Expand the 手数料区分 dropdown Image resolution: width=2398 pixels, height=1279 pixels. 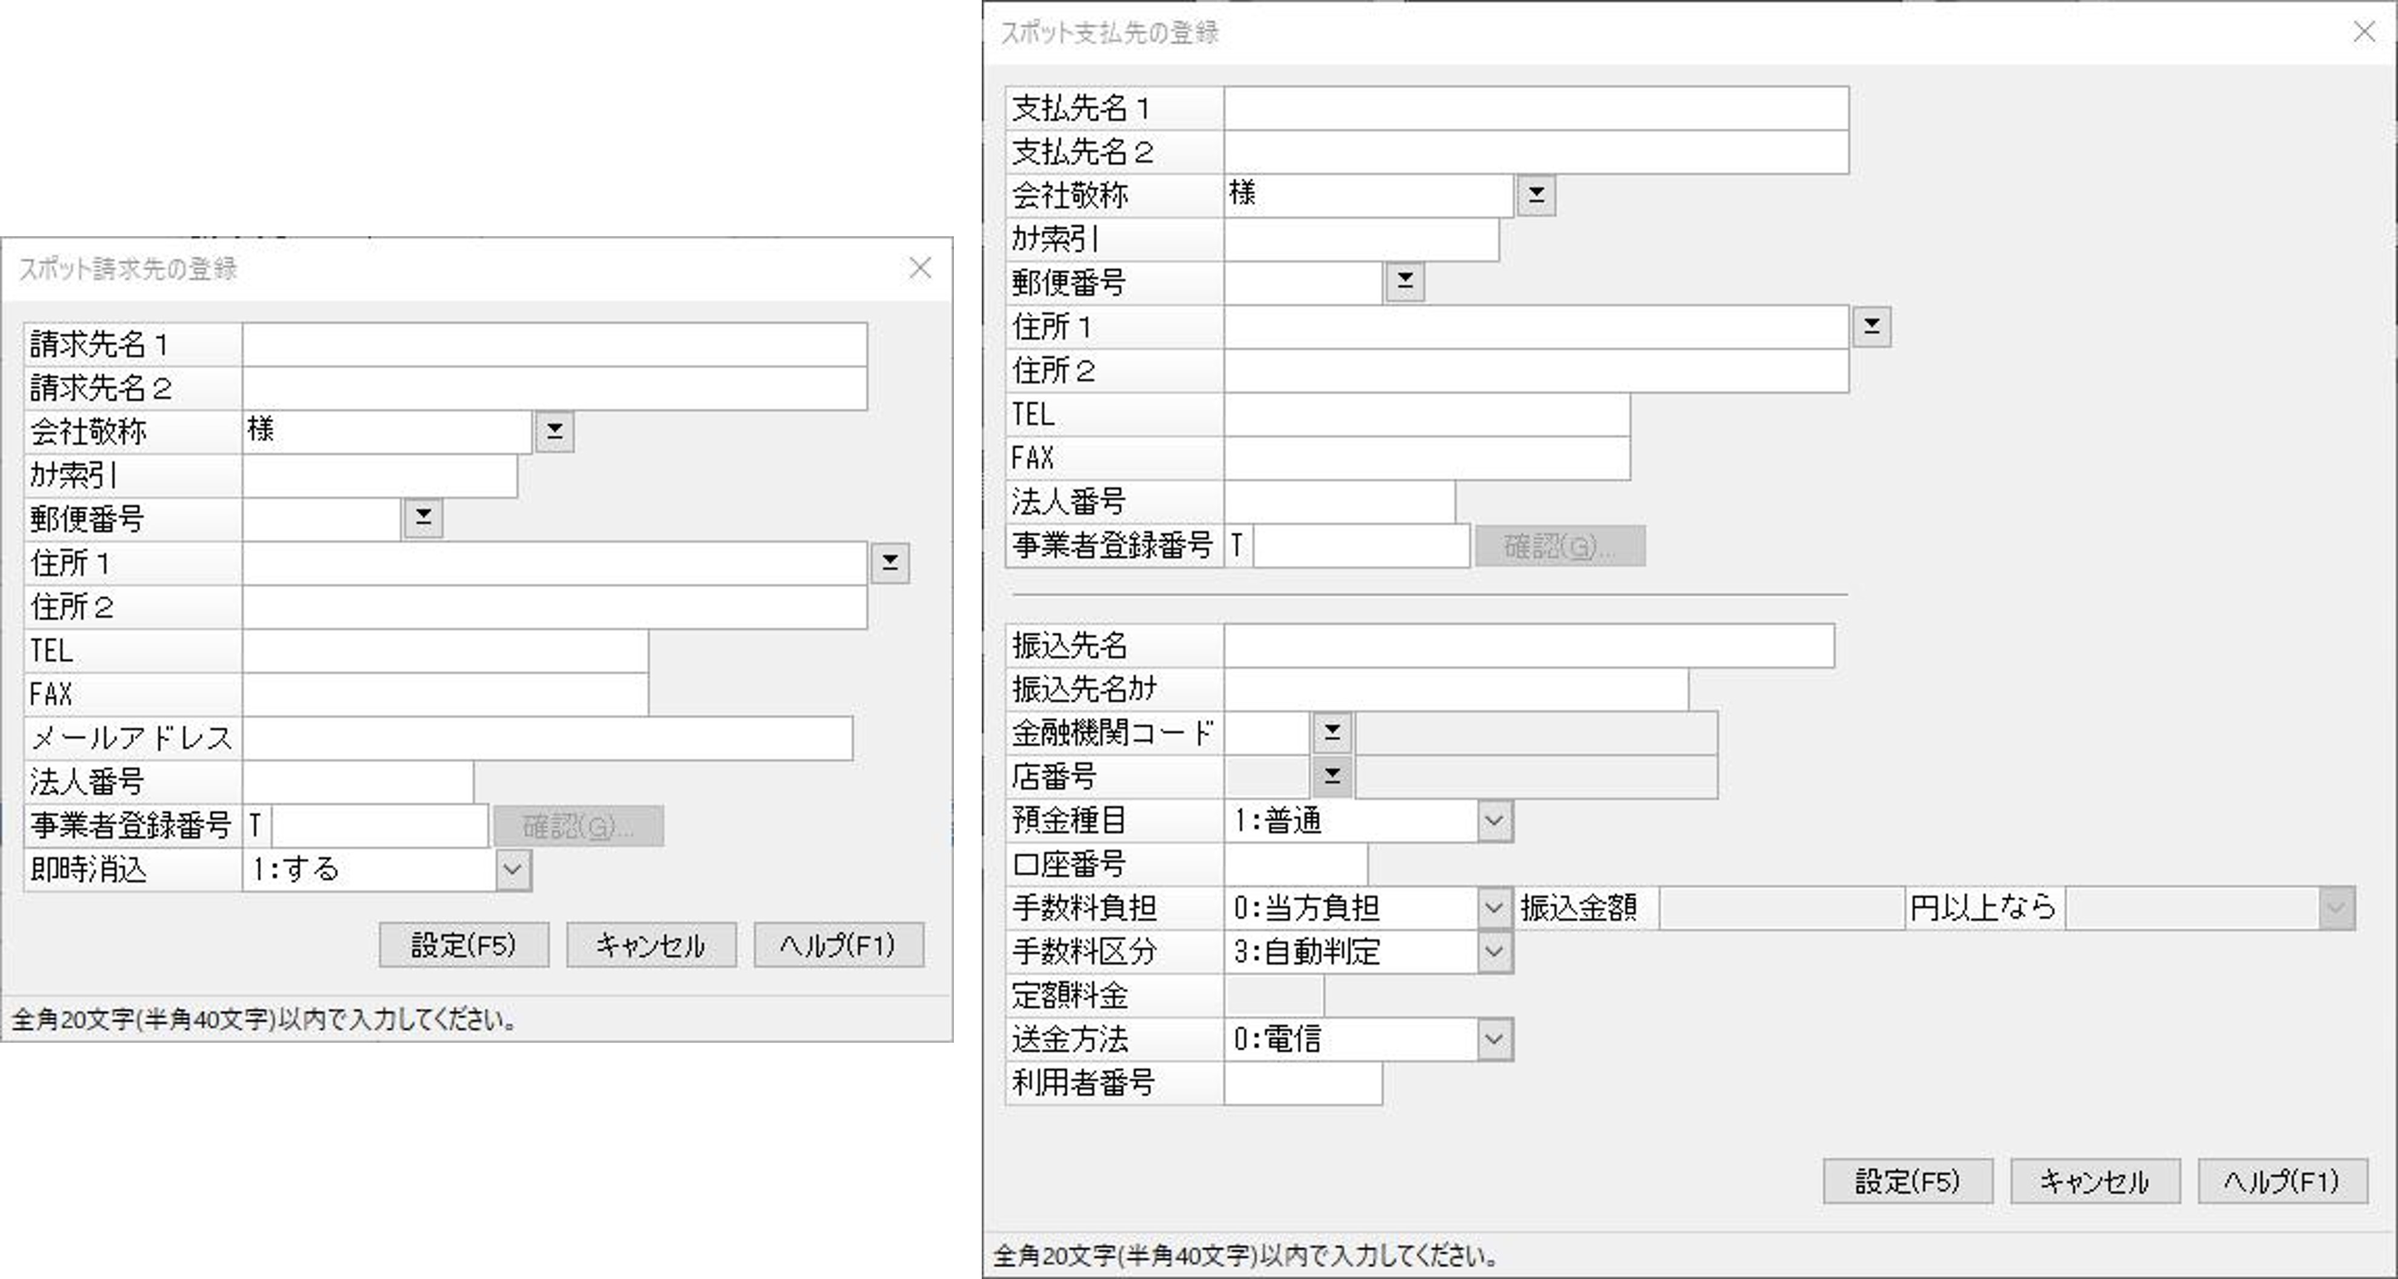[1493, 951]
